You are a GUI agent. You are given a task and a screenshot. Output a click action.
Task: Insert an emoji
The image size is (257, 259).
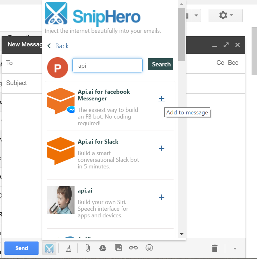[x=149, y=248]
